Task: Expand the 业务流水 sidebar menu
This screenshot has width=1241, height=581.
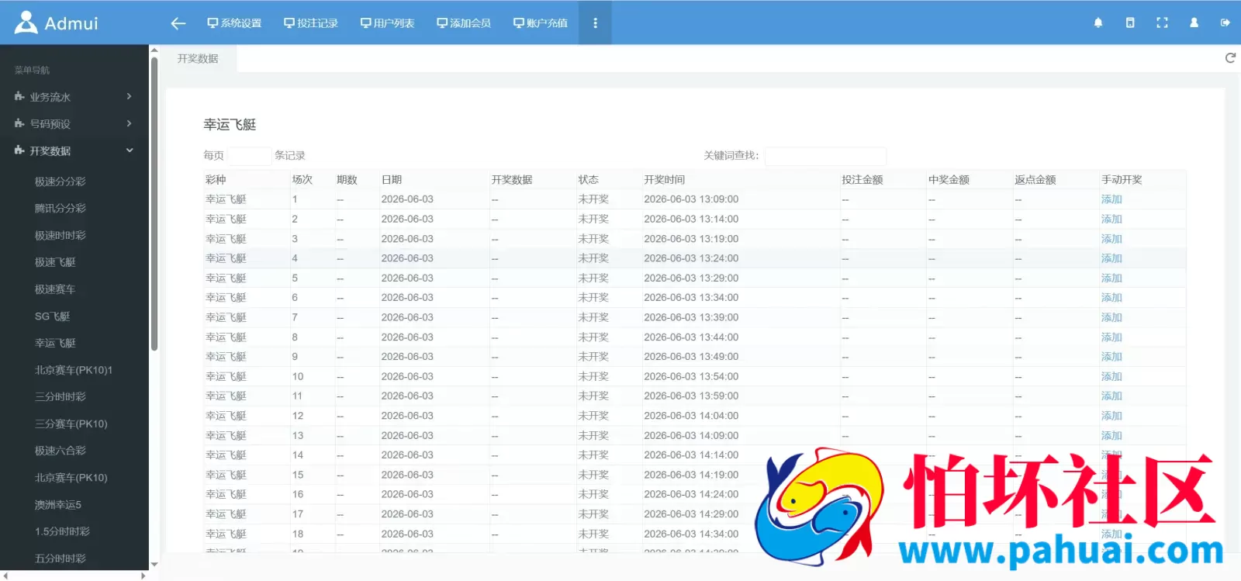Action: click(74, 97)
